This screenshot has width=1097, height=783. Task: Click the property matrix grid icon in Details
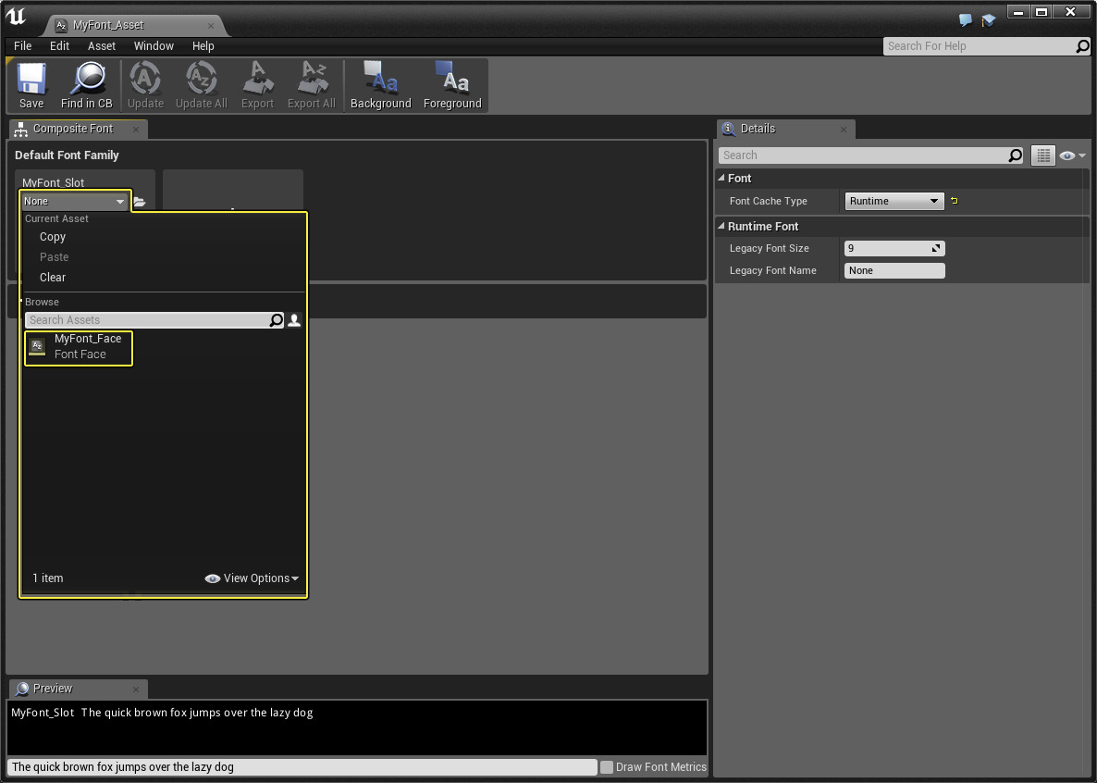[x=1042, y=155]
